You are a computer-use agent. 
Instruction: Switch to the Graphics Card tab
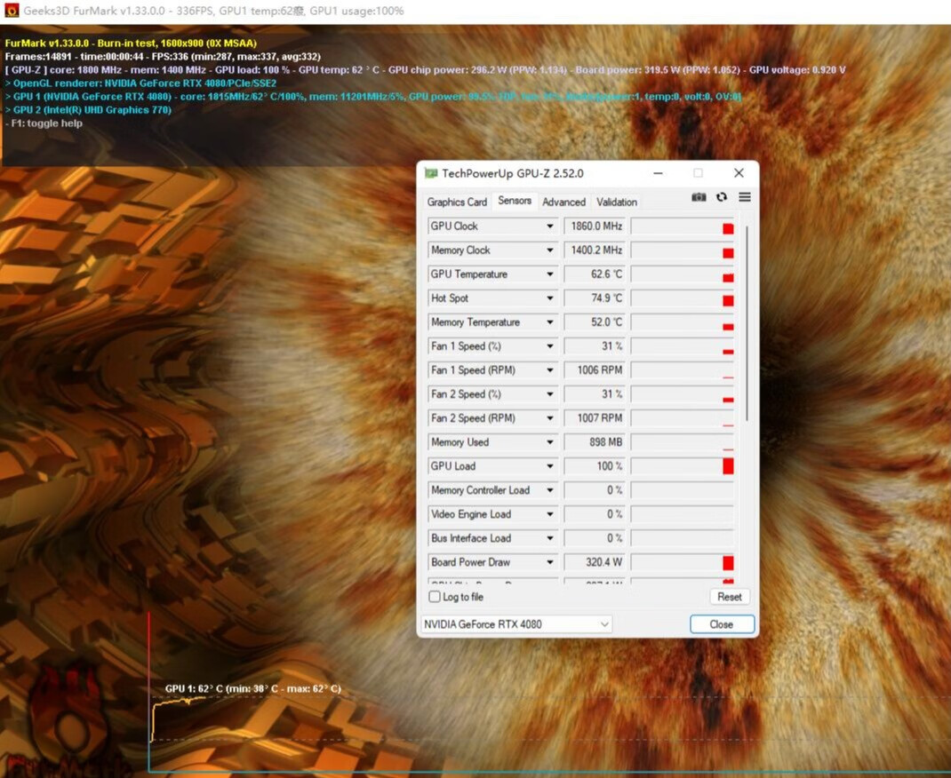[x=457, y=202]
